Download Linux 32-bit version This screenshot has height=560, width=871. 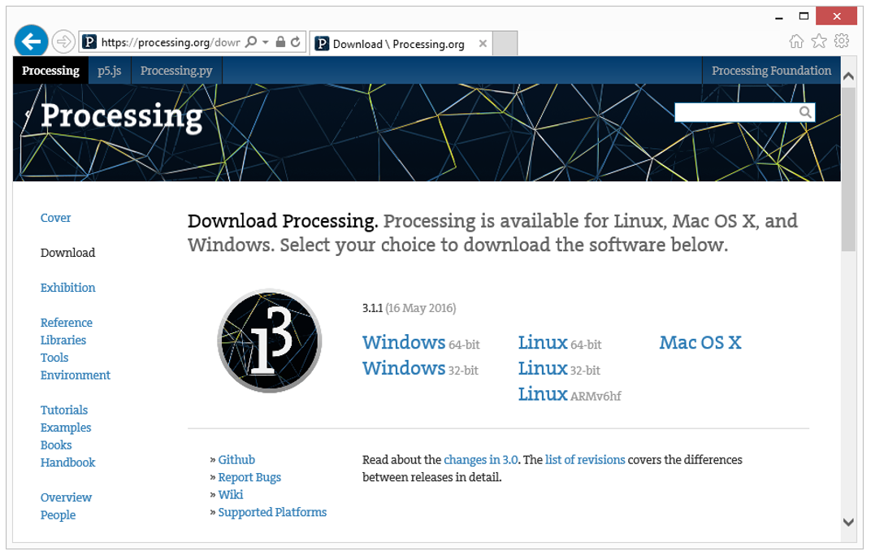[559, 368]
